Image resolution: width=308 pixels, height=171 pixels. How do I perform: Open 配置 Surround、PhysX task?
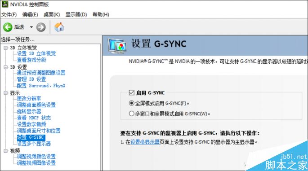[x=41, y=86]
